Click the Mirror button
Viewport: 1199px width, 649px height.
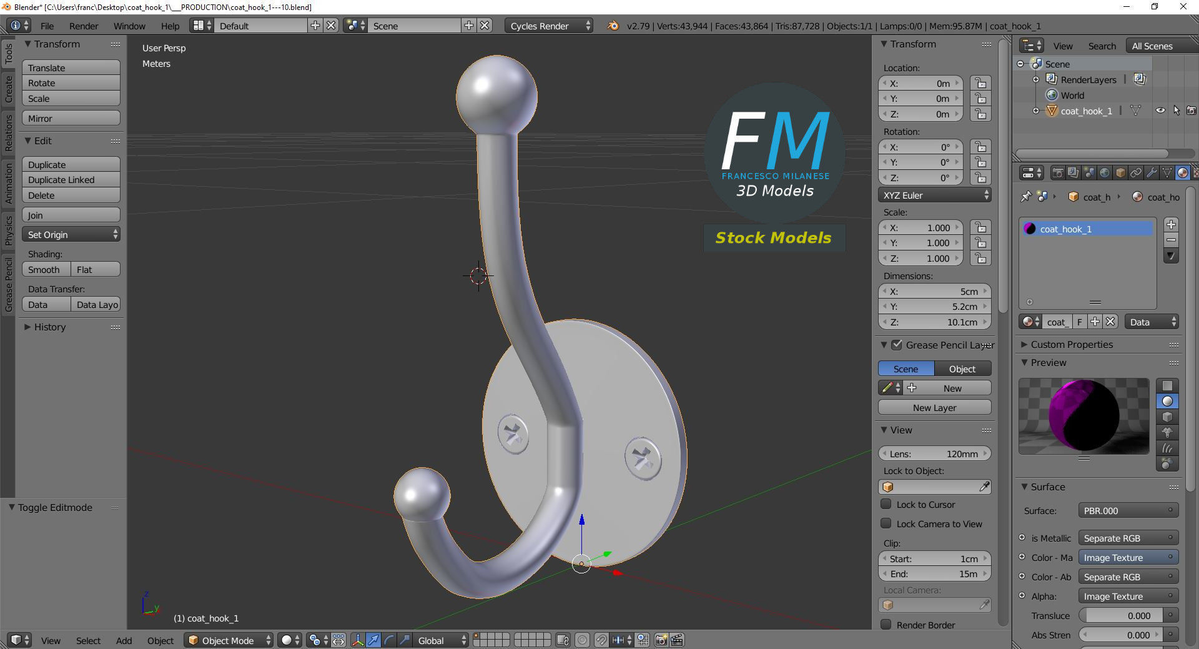click(x=71, y=118)
